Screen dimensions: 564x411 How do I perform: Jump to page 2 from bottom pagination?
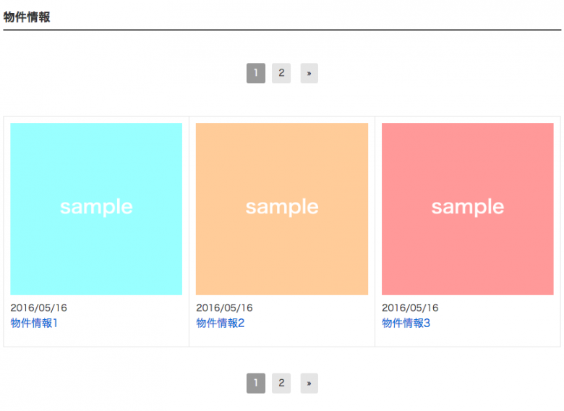(x=281, y=383)
